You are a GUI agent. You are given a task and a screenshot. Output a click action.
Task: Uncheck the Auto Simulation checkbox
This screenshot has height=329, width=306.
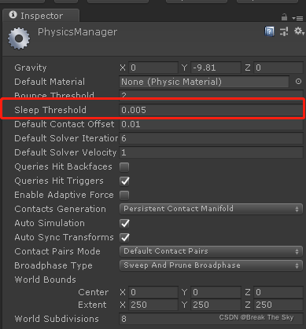124,224
